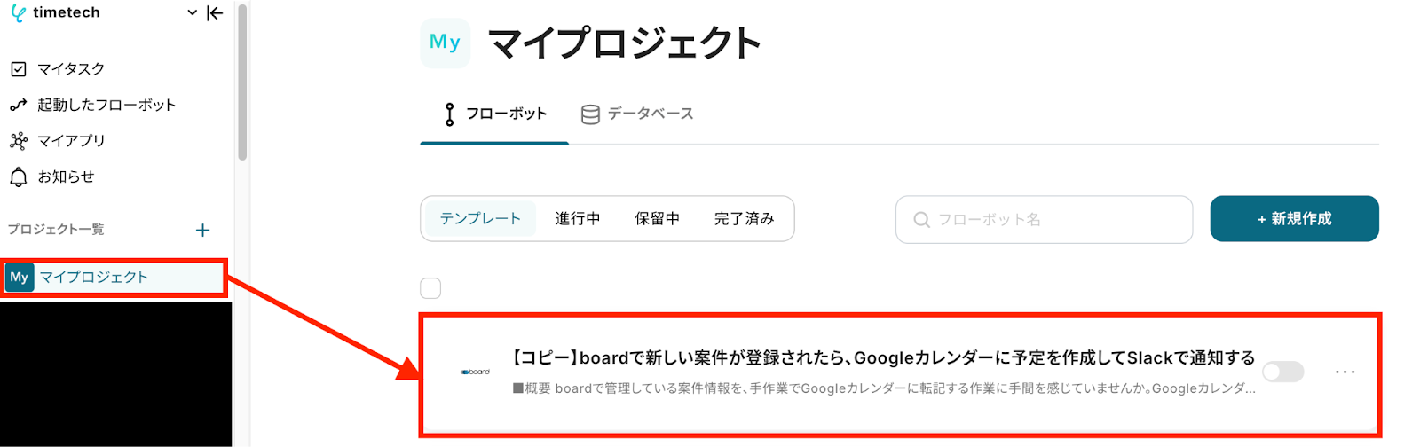
Task: Click the 起動したフローボット flow icon
Action: coord(18,105)
